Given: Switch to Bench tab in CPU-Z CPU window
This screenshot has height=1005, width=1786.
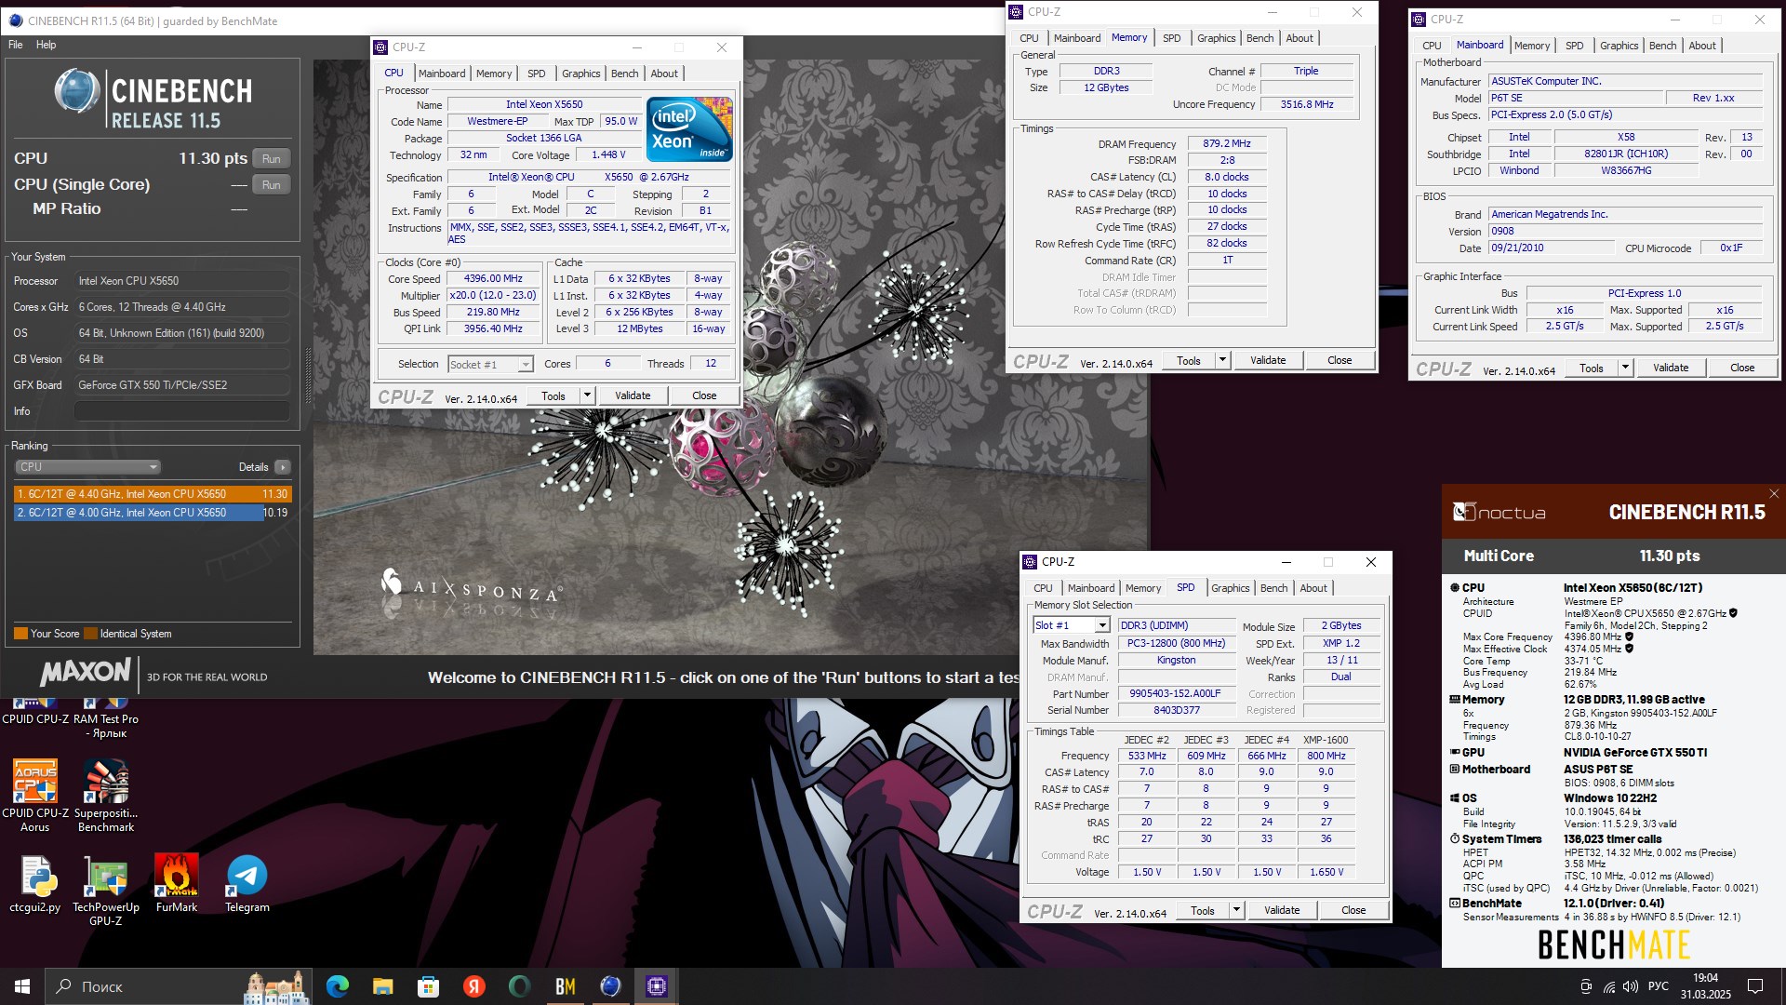Looking at the screenshot, I should [624, 74].
